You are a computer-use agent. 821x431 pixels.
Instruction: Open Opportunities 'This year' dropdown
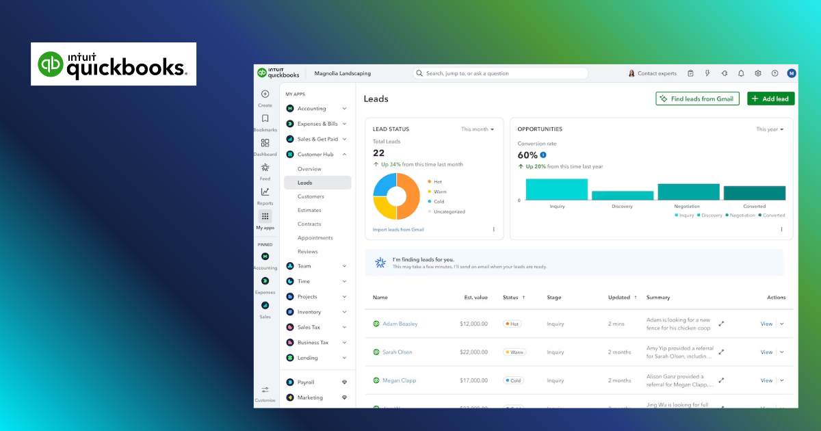(770, 129)
